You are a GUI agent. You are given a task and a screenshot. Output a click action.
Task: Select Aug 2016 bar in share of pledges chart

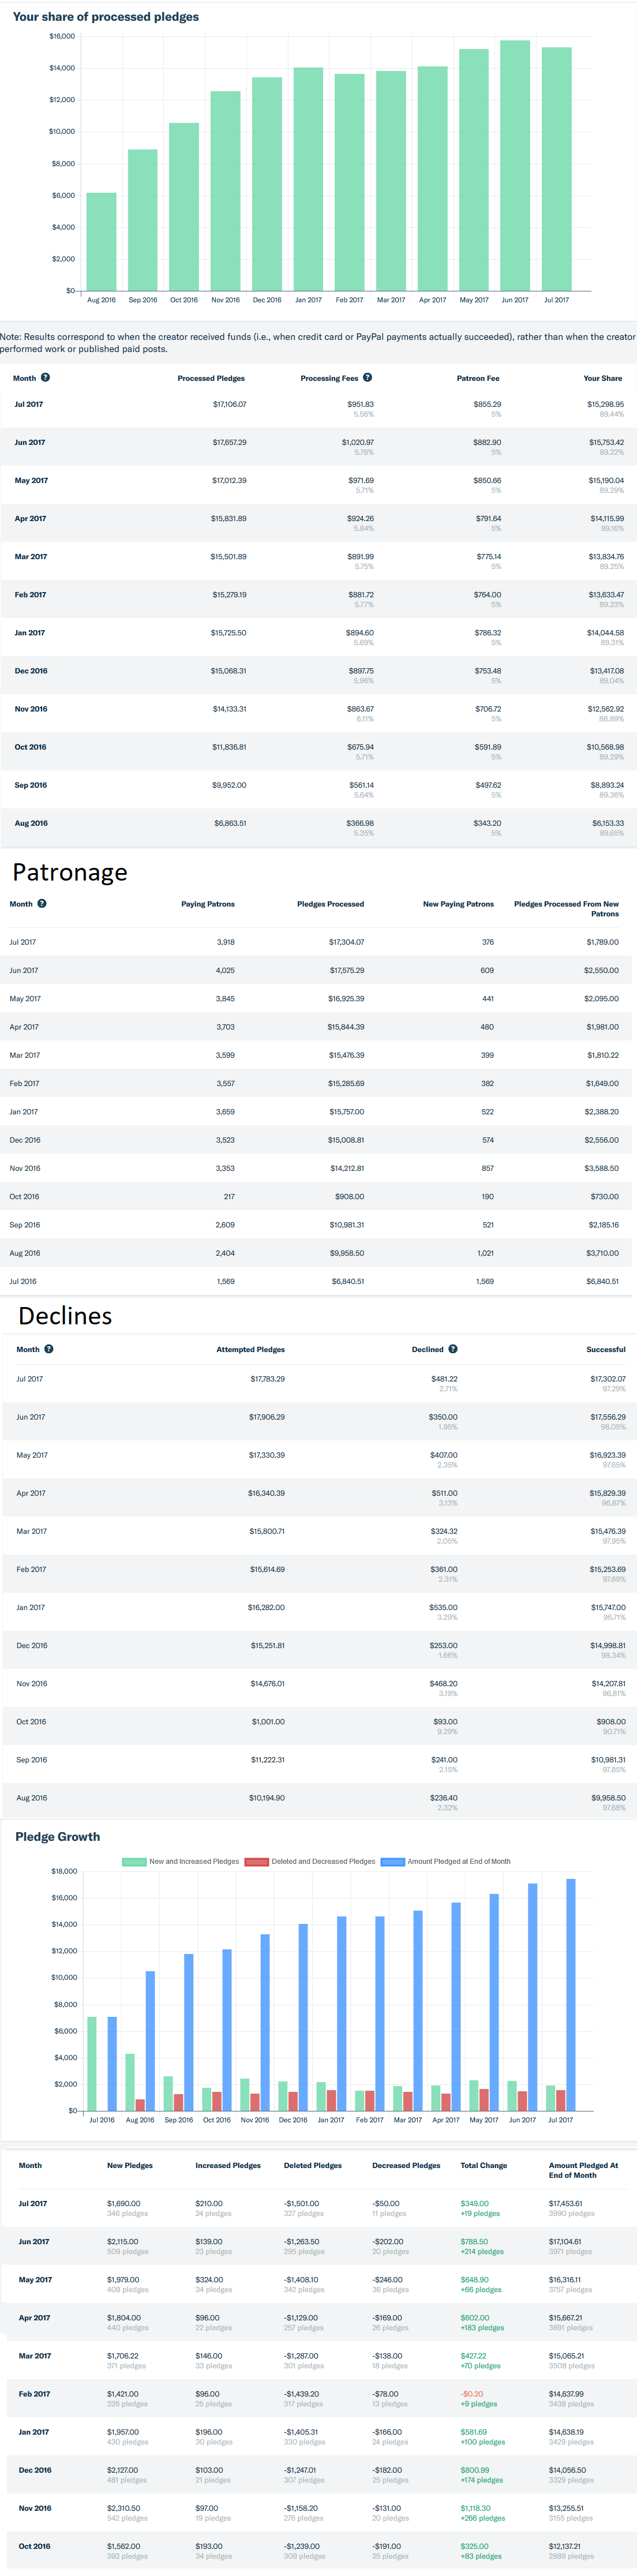(101, 241)
